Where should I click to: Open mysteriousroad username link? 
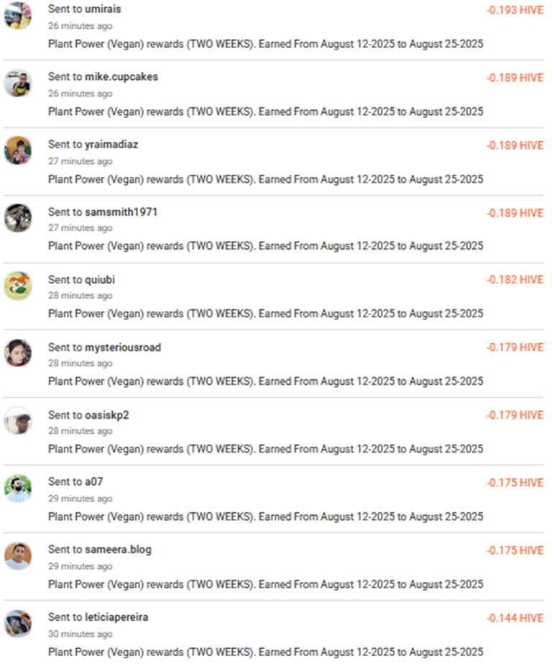pos(123,347)
